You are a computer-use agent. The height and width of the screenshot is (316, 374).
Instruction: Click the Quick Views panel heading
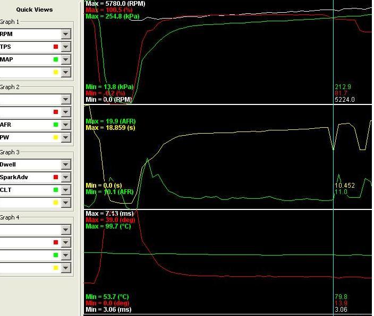pyautogui.click(x=34, y=10)
